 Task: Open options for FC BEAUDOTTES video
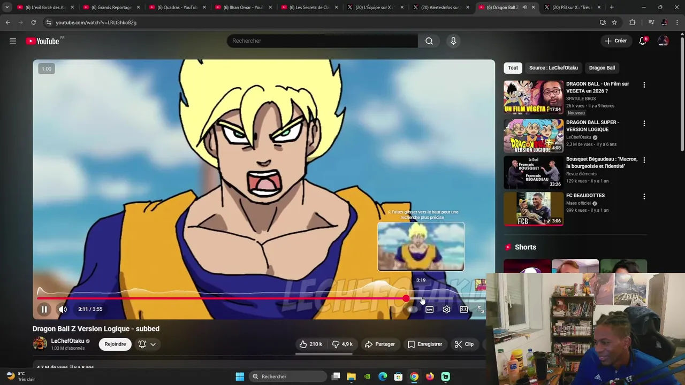coord(644,196)
